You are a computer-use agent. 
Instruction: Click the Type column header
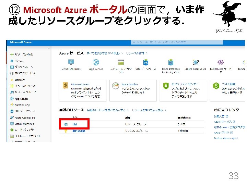pyautogui.click(x=128, y=118)
